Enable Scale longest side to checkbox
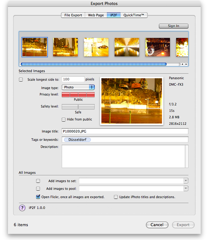Image resolution: width=209 pixels, height=240 pixels. click(21, 79)
